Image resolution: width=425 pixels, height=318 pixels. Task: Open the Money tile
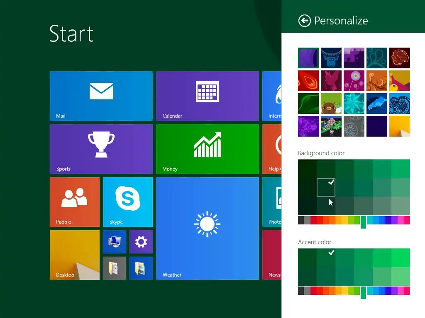point(208,149)
